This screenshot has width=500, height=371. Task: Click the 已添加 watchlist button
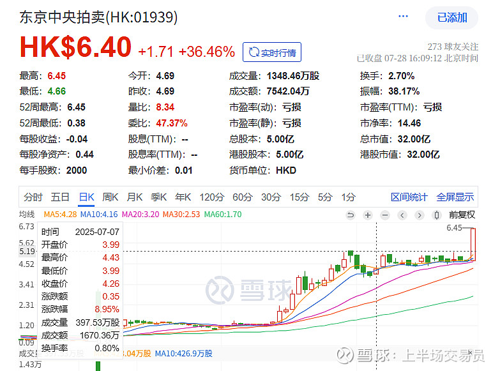(x=452, y=17)
